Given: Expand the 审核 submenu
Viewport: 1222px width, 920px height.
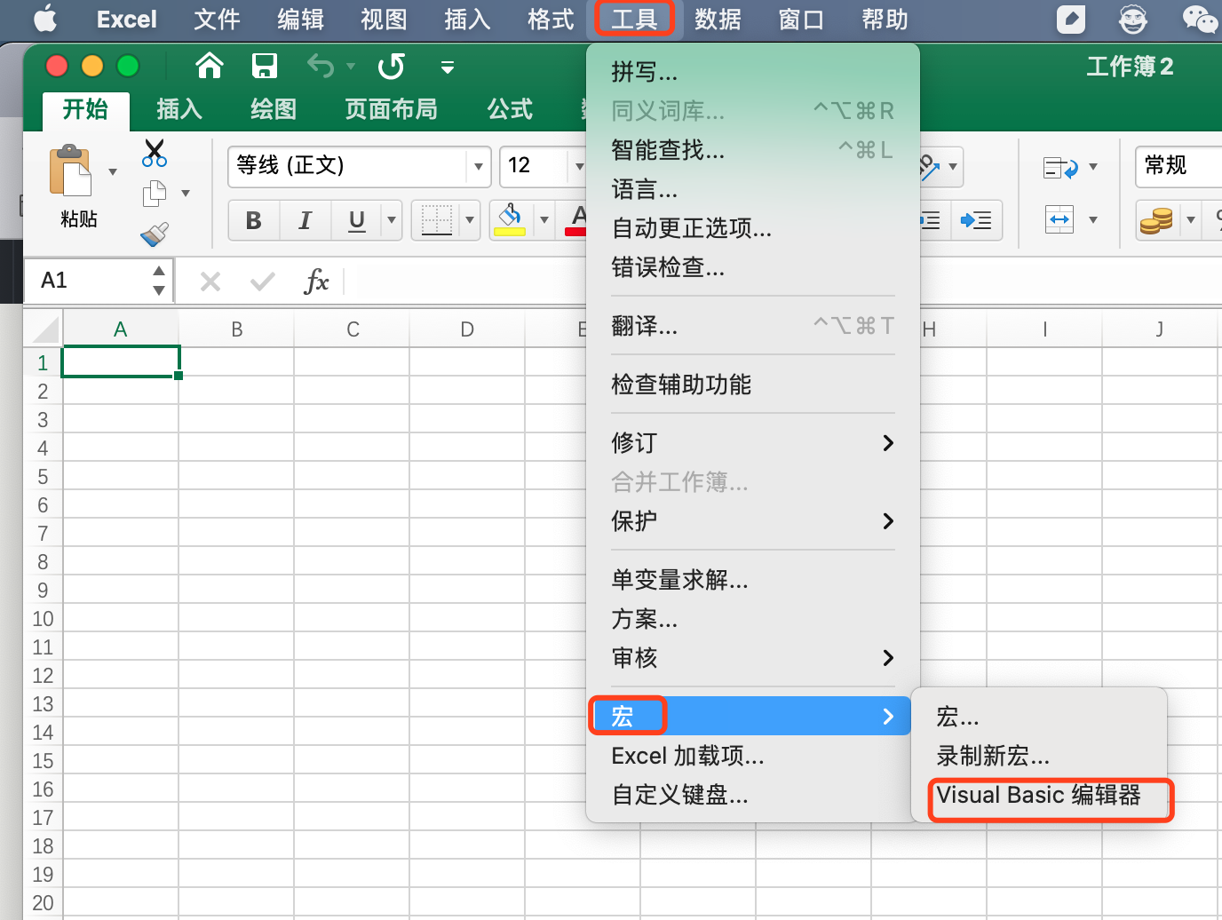Looking at the screenshot, I should [x=752, y=658].
